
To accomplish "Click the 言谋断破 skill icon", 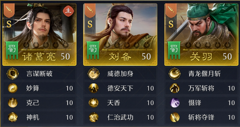I will point(12,74).
